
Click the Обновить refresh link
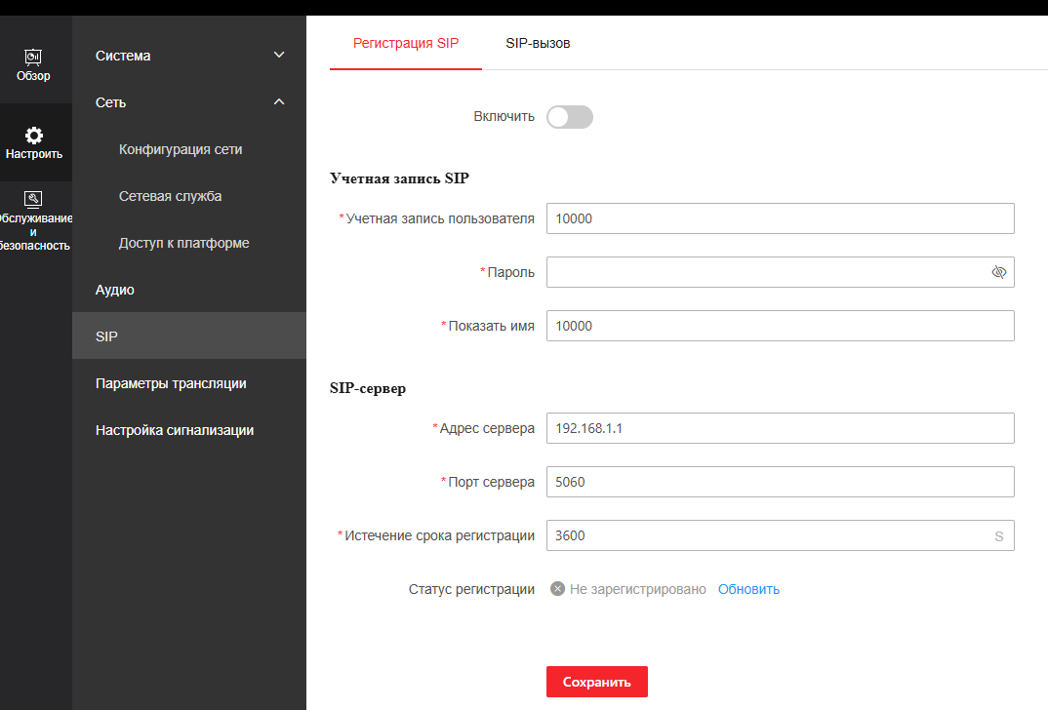tap(748, 589)
